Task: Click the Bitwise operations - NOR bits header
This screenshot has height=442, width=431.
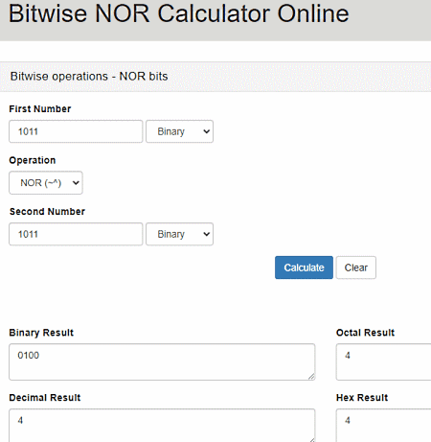Action: tap(89, 77)
